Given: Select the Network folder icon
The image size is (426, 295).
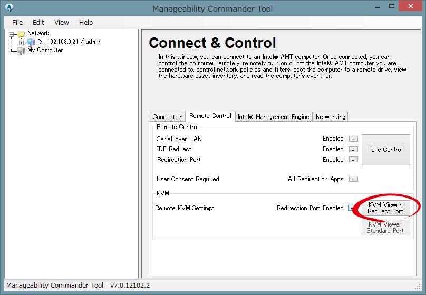Looking at the screenshot, I should [x=21, y=34].
